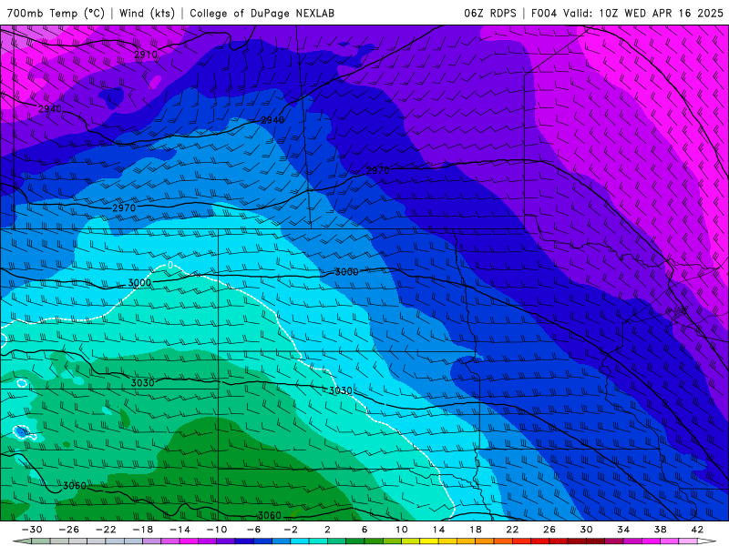Click the "College of DuPage NEXLAB" credit text
Screen dimensions: 729x546
tap(262, 13)
